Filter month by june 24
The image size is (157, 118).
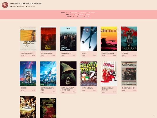click(x=80, y=17)
